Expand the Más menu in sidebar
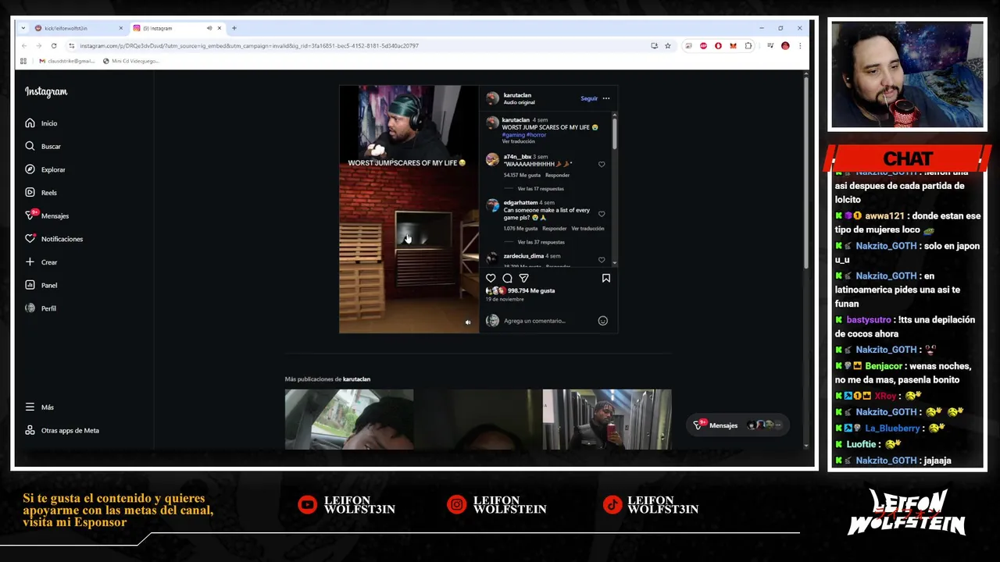 [39, 407]
